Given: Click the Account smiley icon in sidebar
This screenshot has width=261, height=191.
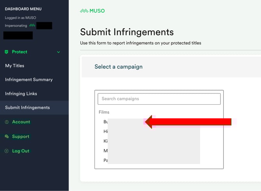Looking at the screenshot, I should (x=7, y=122).
